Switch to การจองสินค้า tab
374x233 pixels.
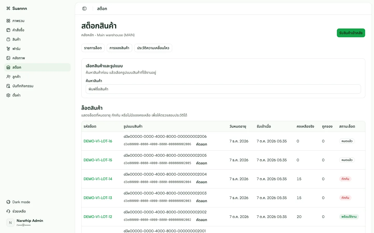(x=119, y=48)
